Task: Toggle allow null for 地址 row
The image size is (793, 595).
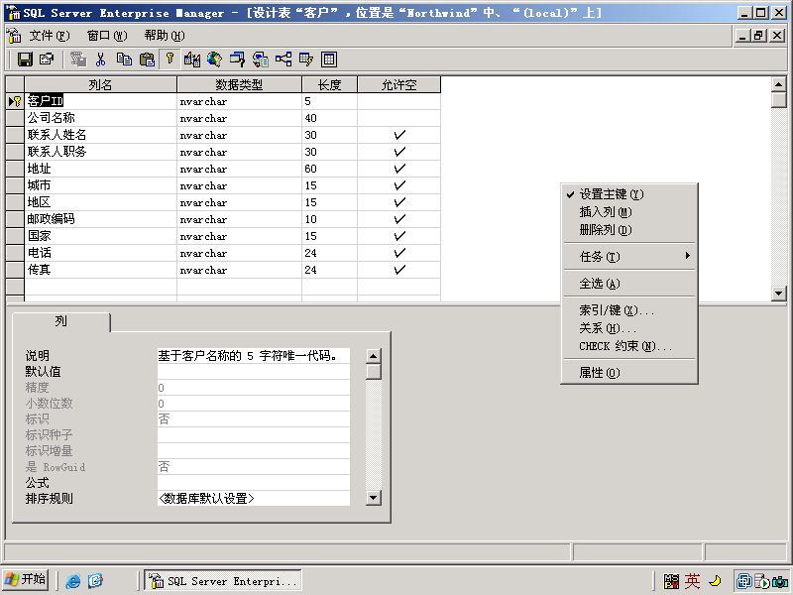Action: [399, 169]
